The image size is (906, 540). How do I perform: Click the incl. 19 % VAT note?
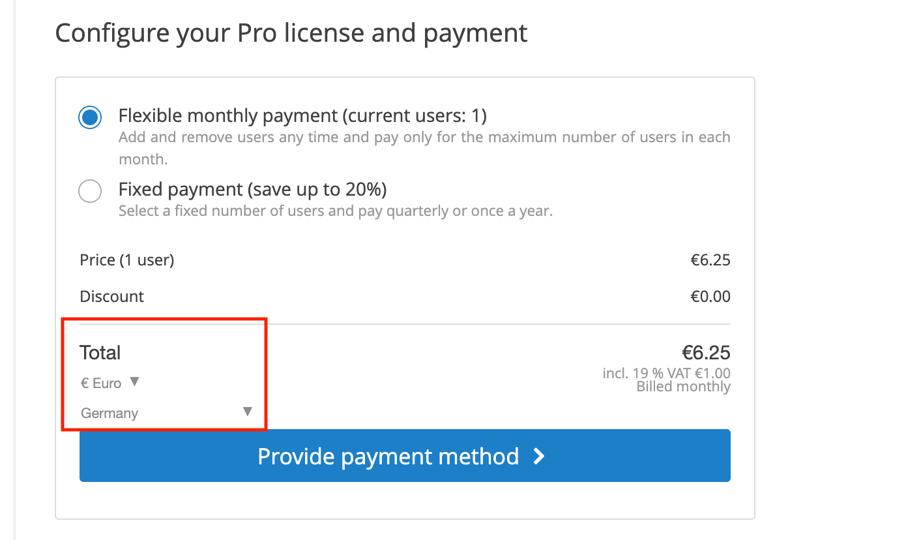pos(666,373)
